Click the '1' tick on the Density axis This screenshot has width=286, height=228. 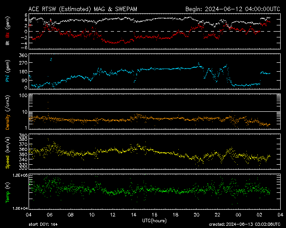click(x=26, y=128)
